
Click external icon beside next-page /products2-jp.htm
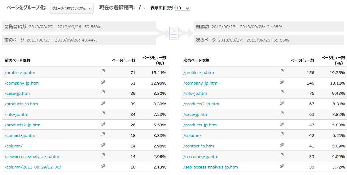281,103
